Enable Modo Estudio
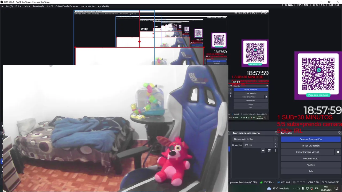342x192 pixels. 310,158
